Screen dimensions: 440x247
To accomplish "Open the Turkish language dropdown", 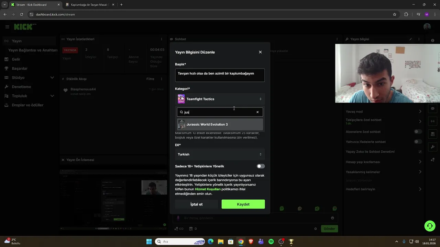I will click(x=220, y=154).
